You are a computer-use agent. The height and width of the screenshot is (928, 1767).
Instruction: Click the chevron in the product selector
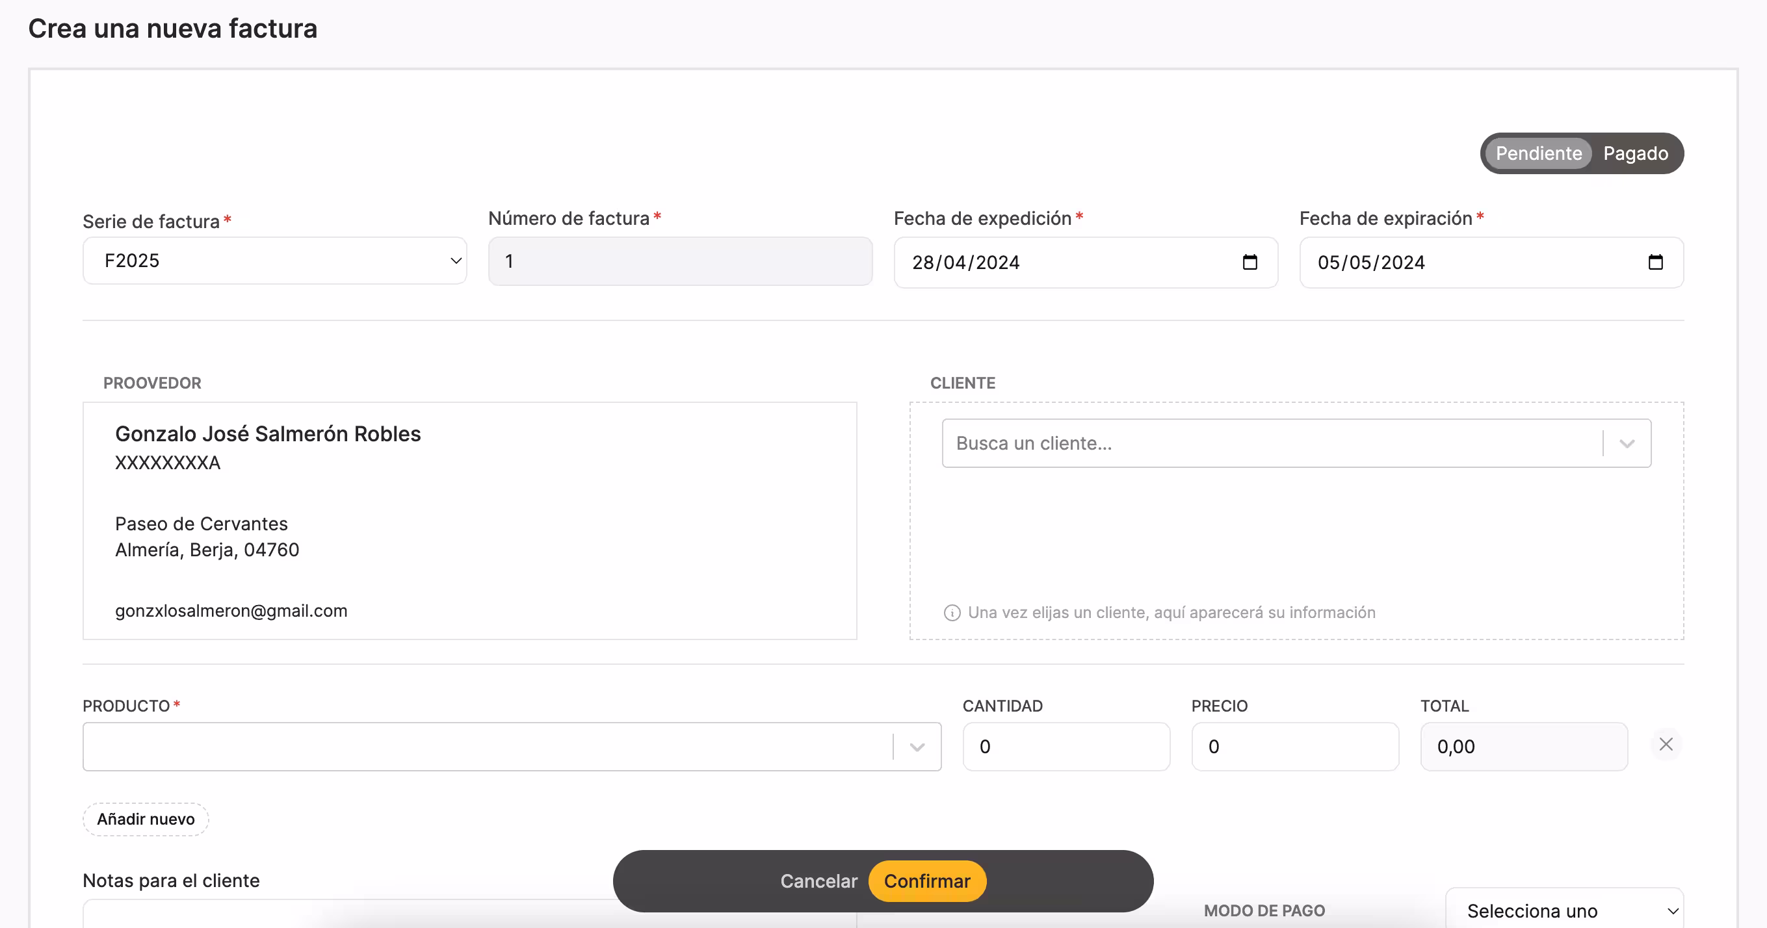point(917,747)
